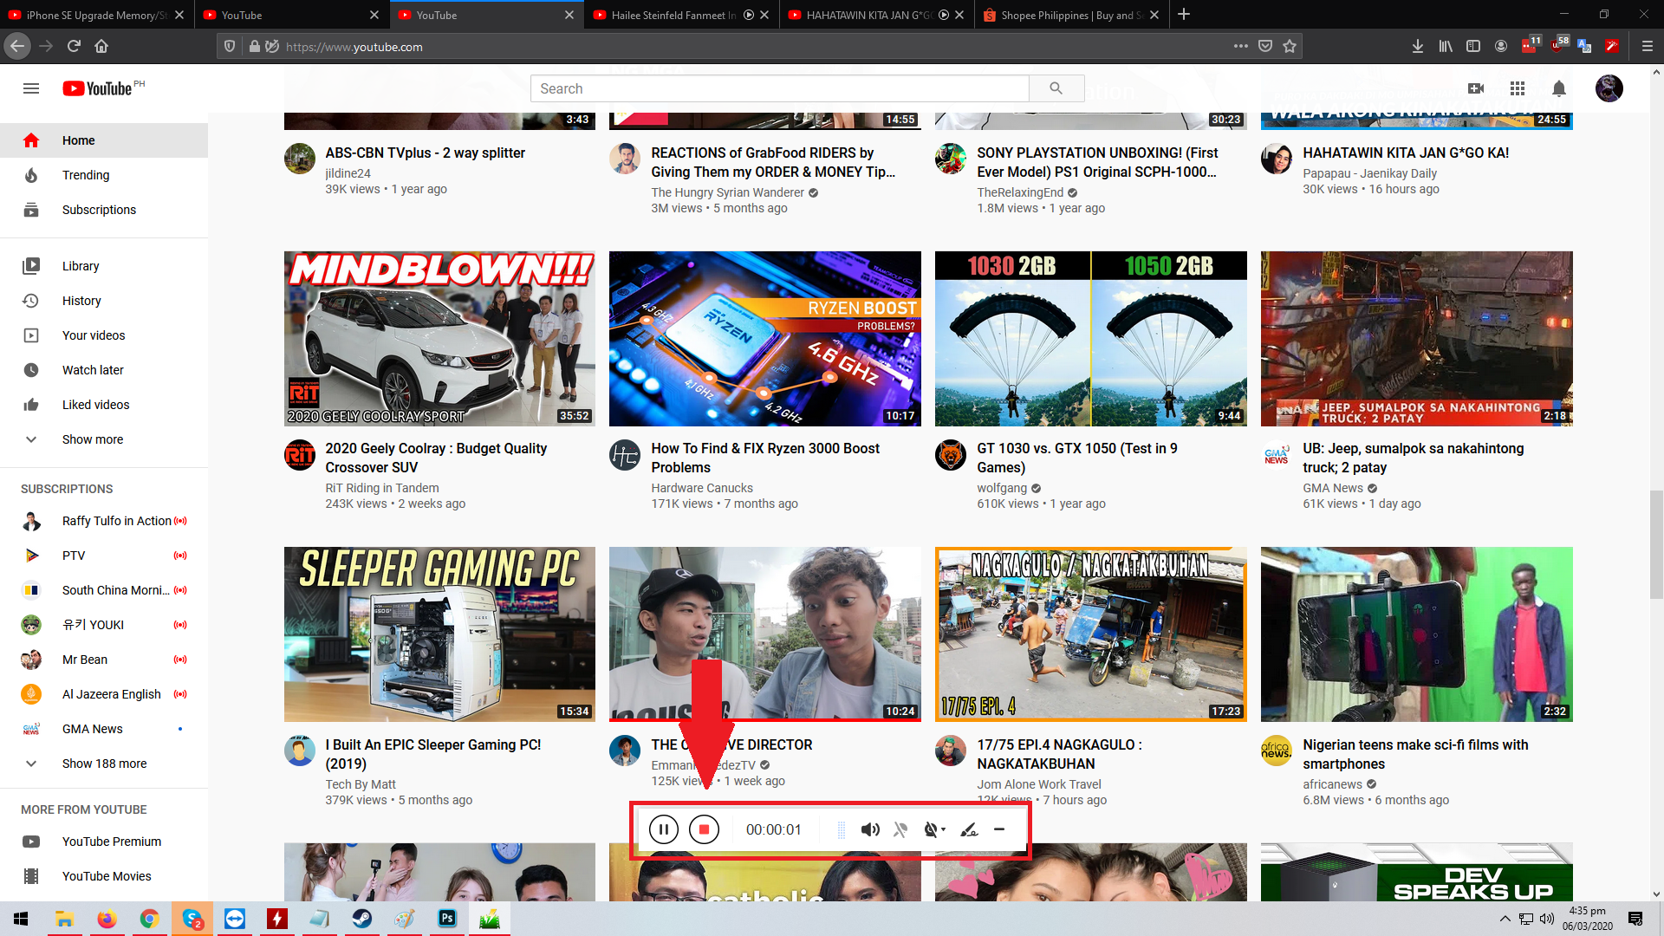Open Trending in the sidebar

coord(86,175)
